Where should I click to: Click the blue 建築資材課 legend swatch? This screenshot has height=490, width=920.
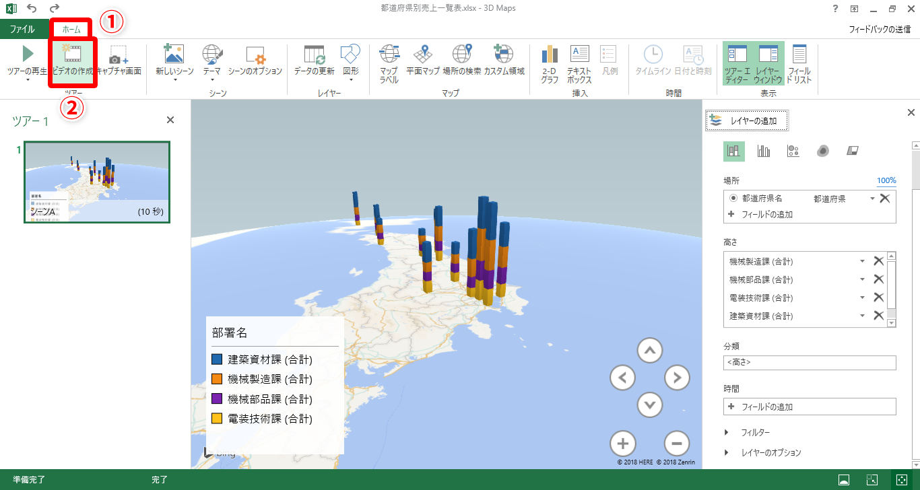(x=217, y=359)
